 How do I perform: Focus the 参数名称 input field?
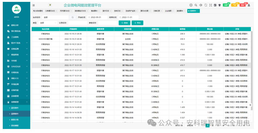(x=108, y=23)
